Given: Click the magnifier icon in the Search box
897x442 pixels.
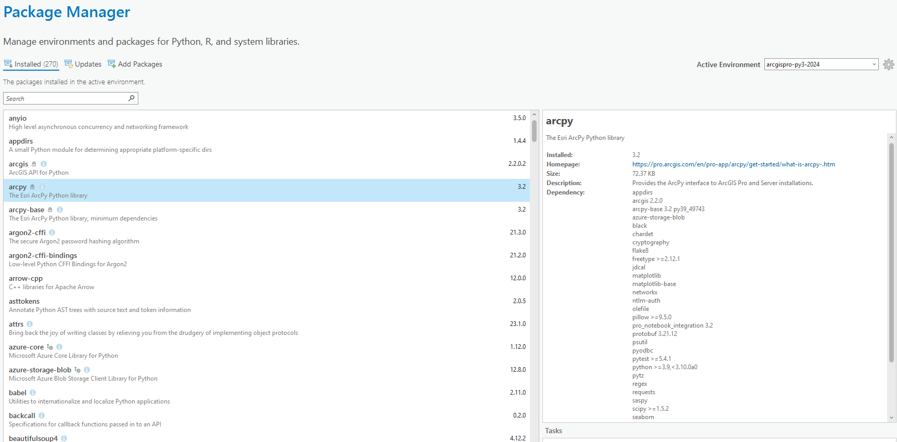Looking at the screenshot, I should 132,98.
